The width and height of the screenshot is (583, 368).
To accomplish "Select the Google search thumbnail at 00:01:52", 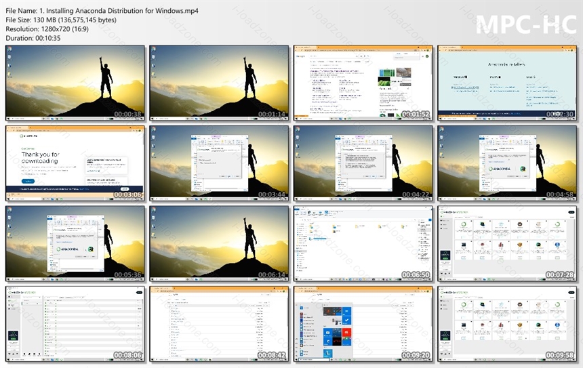I will 363,83.
